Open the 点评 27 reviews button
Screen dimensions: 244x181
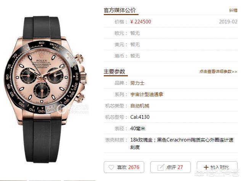(170, 167)
